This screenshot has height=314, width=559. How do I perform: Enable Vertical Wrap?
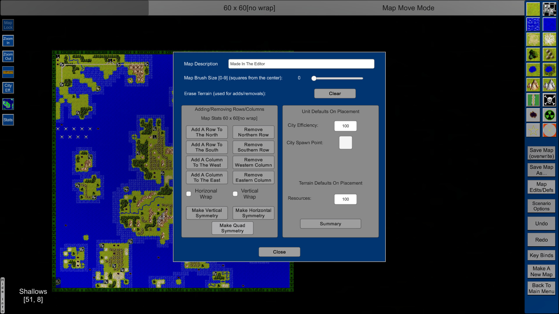click(235, 194)
